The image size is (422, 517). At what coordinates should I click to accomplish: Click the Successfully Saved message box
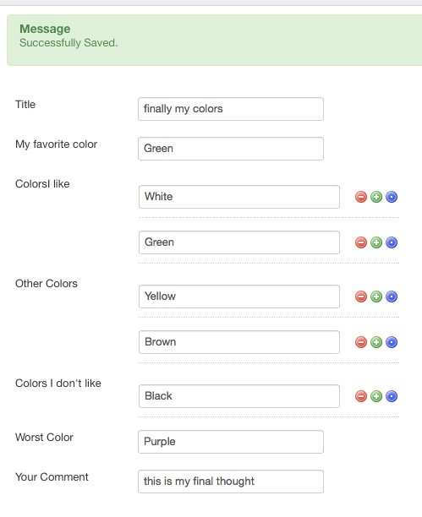click(x=214, y=40)
